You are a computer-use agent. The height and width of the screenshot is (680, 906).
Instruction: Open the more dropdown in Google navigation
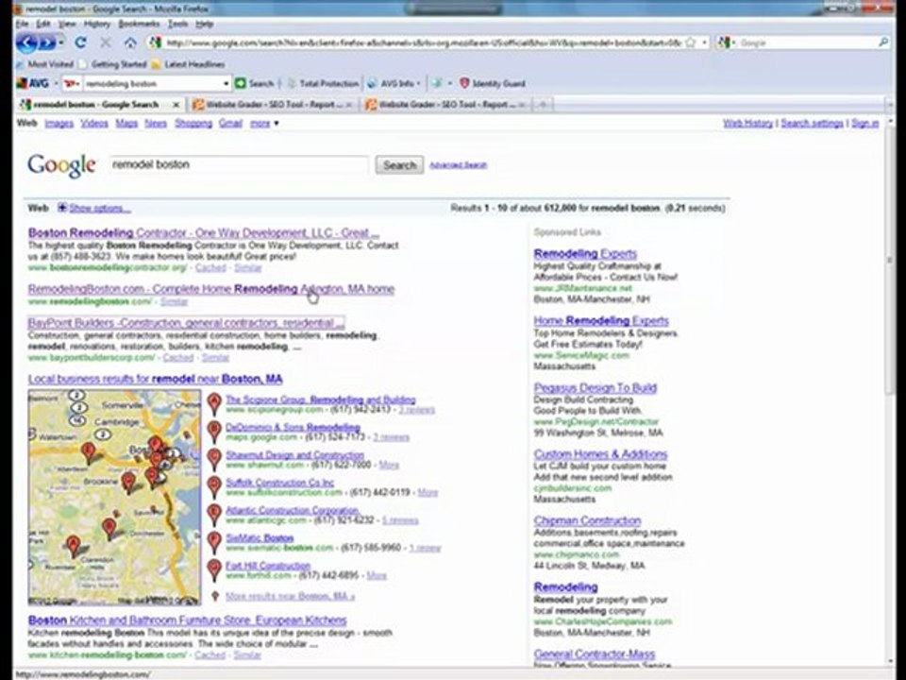(264, 123)
